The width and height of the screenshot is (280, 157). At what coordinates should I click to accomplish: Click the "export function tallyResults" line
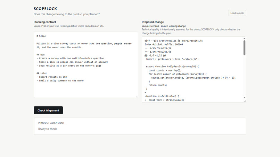pyautogui.click(x=172, y=67)
